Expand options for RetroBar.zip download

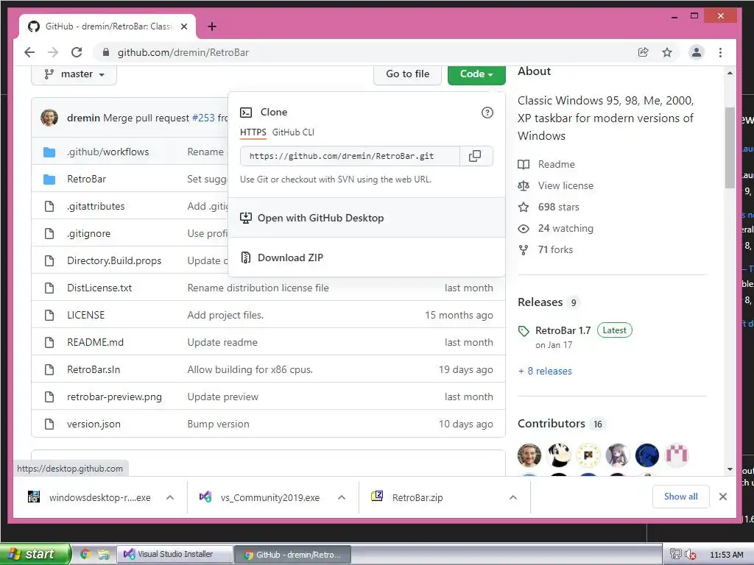[x=513, y=498]
